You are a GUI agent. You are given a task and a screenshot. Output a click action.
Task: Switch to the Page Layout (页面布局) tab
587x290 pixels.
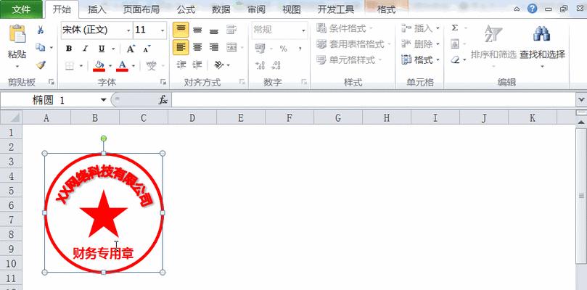coord(141,9)
